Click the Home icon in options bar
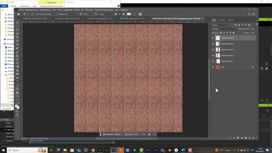Viewport: 272px width, 153px height. [18, 14]
